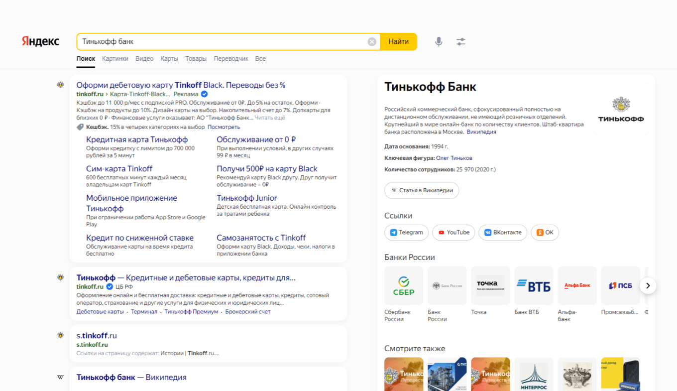Click the Сбербанк России thumbnail

(404, 285)
